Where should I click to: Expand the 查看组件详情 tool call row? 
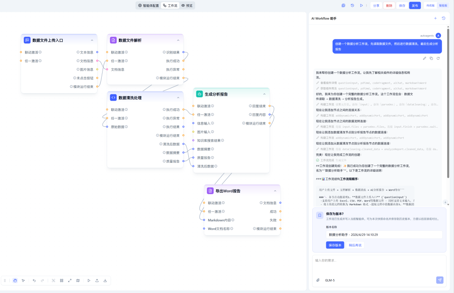click(371, 83)
